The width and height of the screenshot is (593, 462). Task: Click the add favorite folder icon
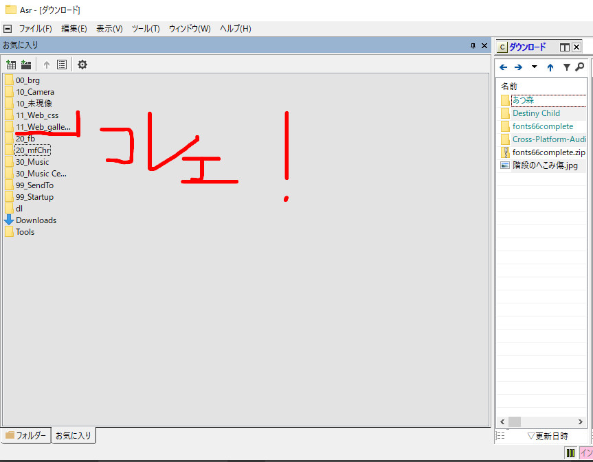[26, 65]
